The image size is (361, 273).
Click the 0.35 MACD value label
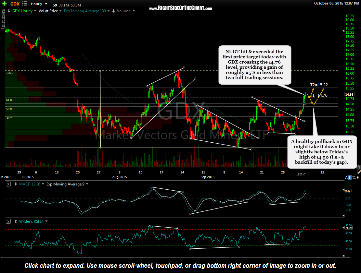(348, 191)
